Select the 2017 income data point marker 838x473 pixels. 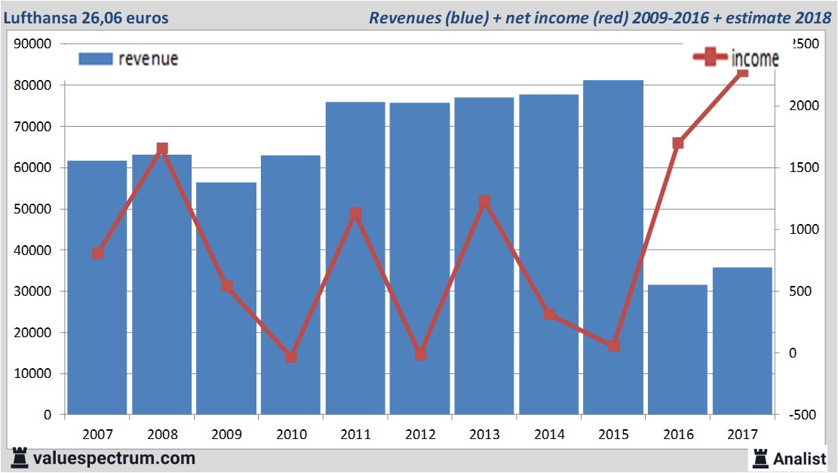pyautogui.click(x=742, y=72)
